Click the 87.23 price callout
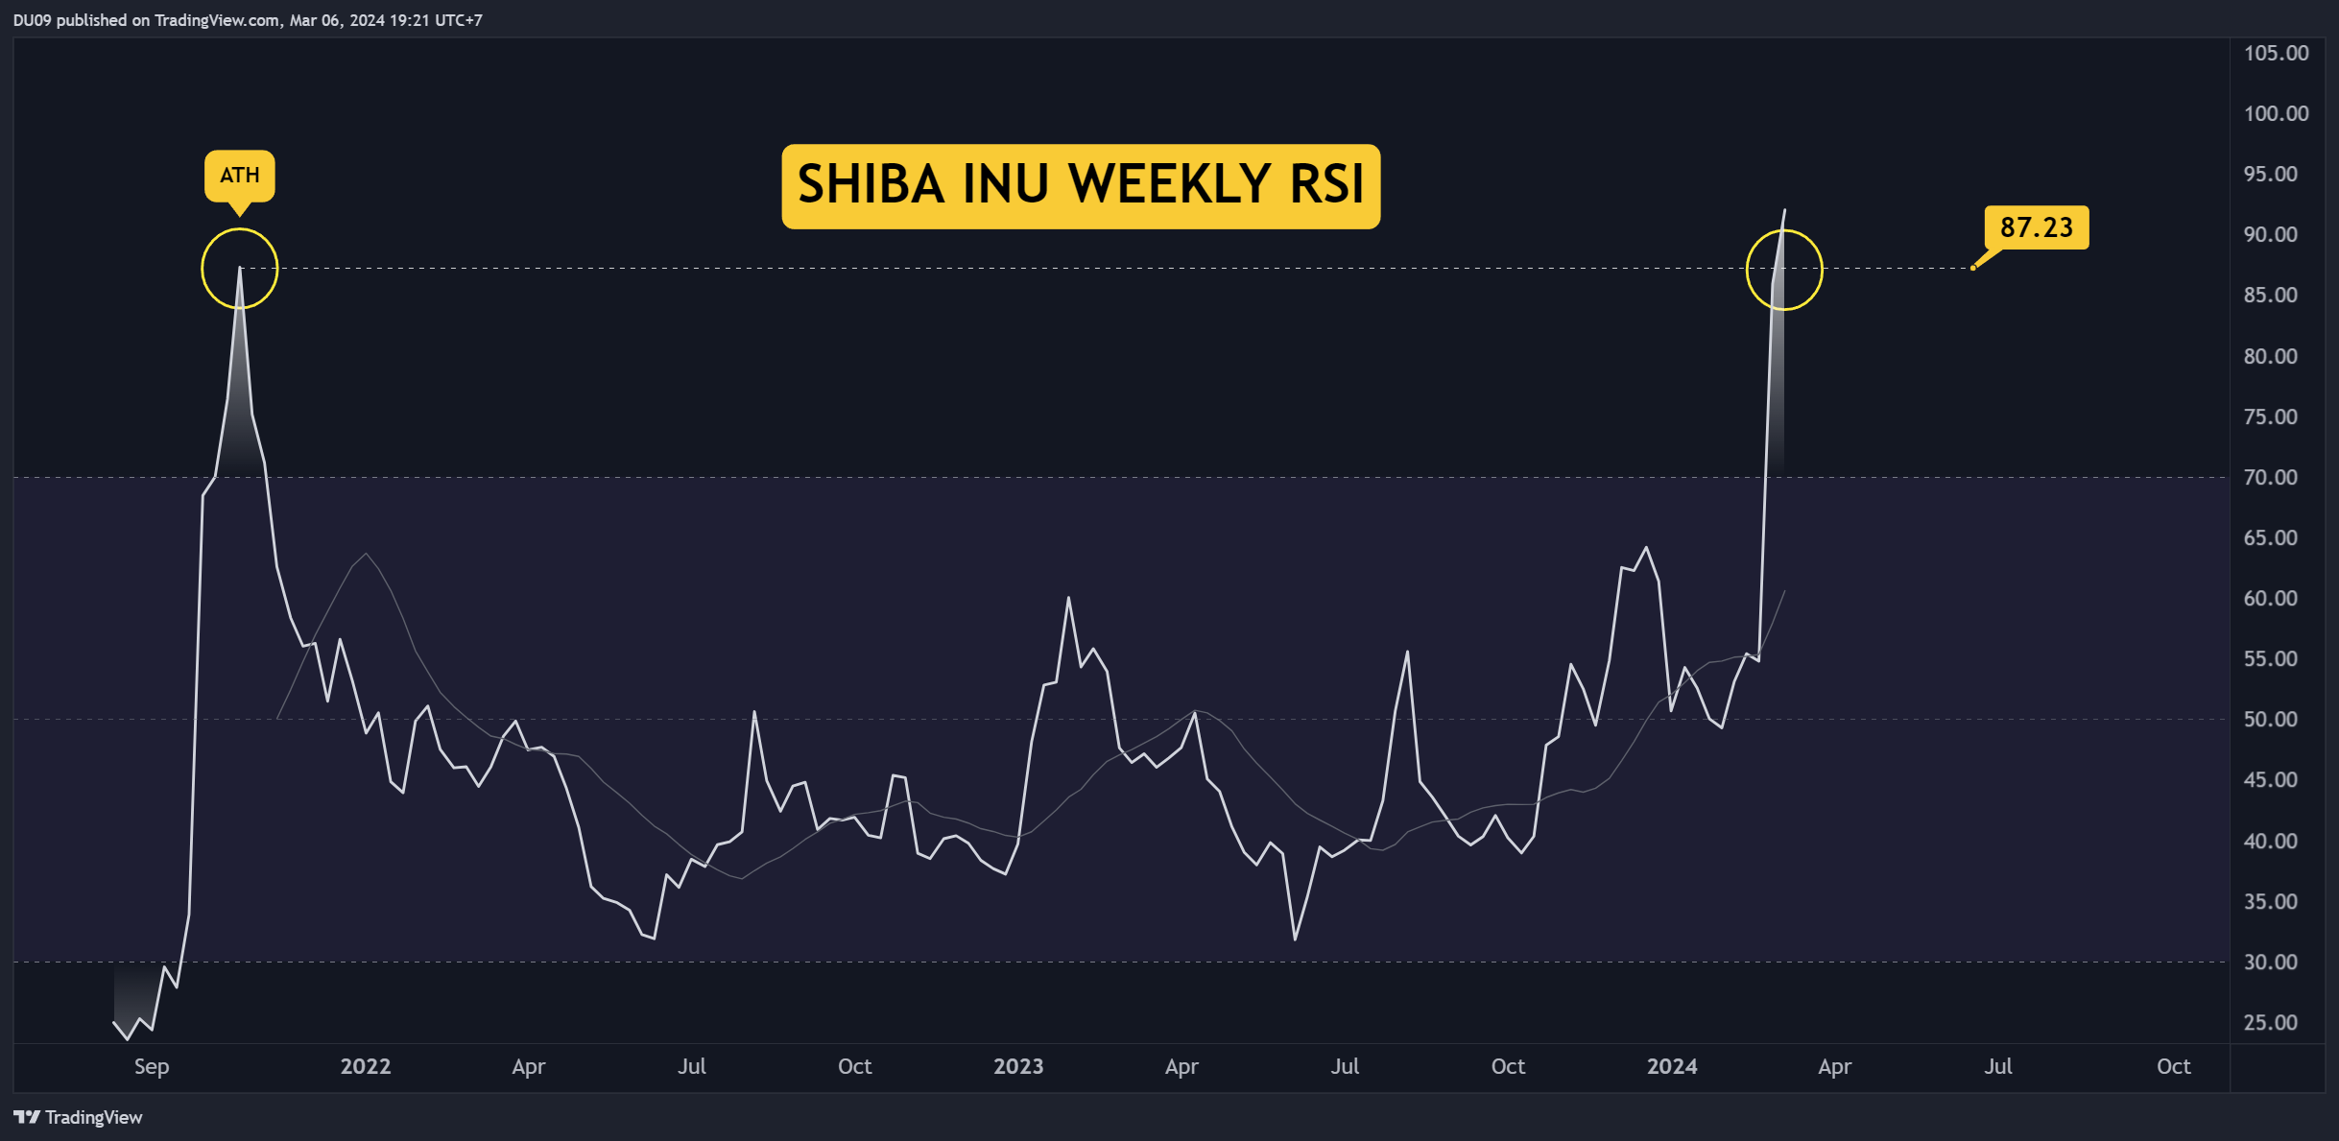 pos(2037,227)
